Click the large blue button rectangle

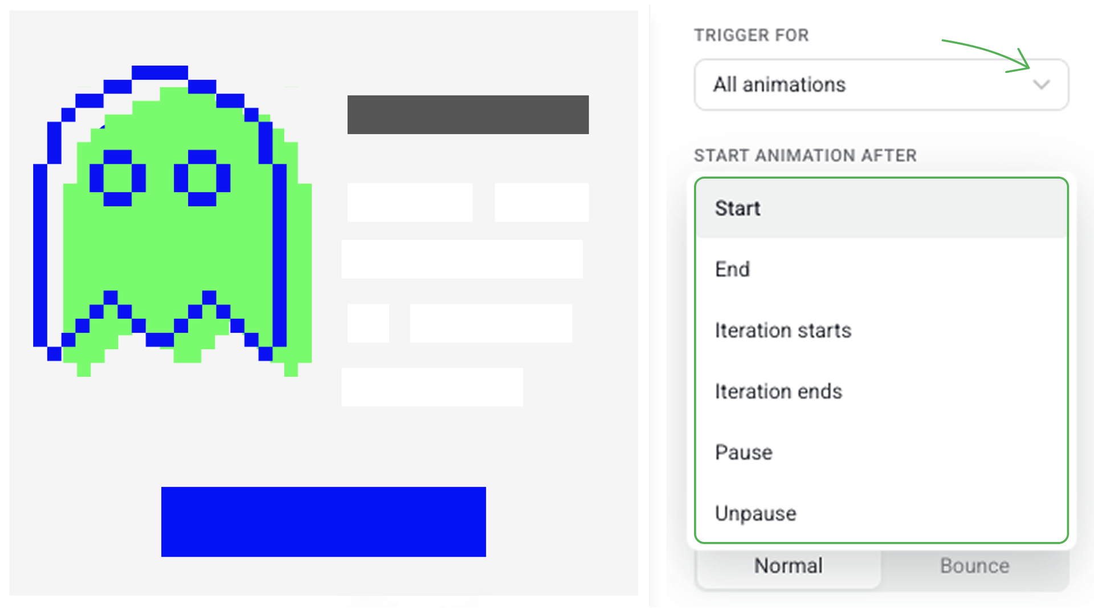(323, 521)
